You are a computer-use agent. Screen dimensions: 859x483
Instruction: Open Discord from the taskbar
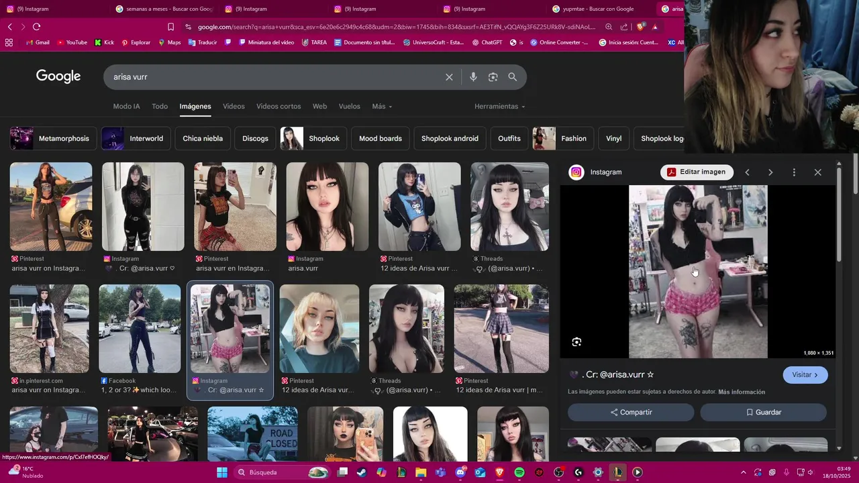pyautogui.click(x=460, y=472)
